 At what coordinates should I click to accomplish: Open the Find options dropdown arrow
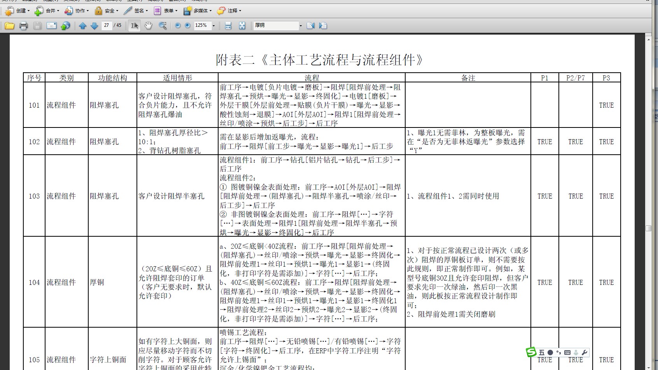[301, 26]
